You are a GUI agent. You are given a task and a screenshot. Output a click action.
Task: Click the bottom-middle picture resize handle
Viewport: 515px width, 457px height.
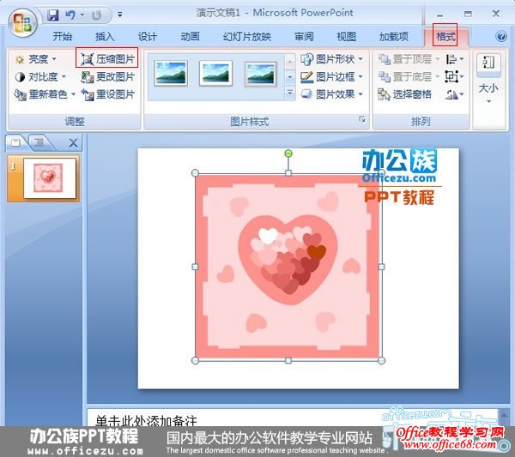tap(288, 361)
